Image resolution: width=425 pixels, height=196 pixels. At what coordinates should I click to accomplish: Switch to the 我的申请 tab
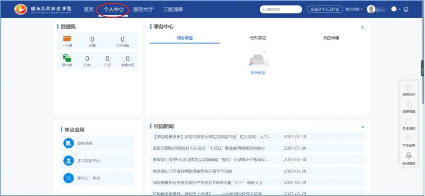point(331,38)
